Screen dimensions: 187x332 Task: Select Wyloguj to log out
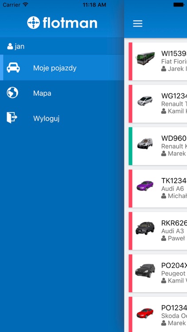coord(62,118)
